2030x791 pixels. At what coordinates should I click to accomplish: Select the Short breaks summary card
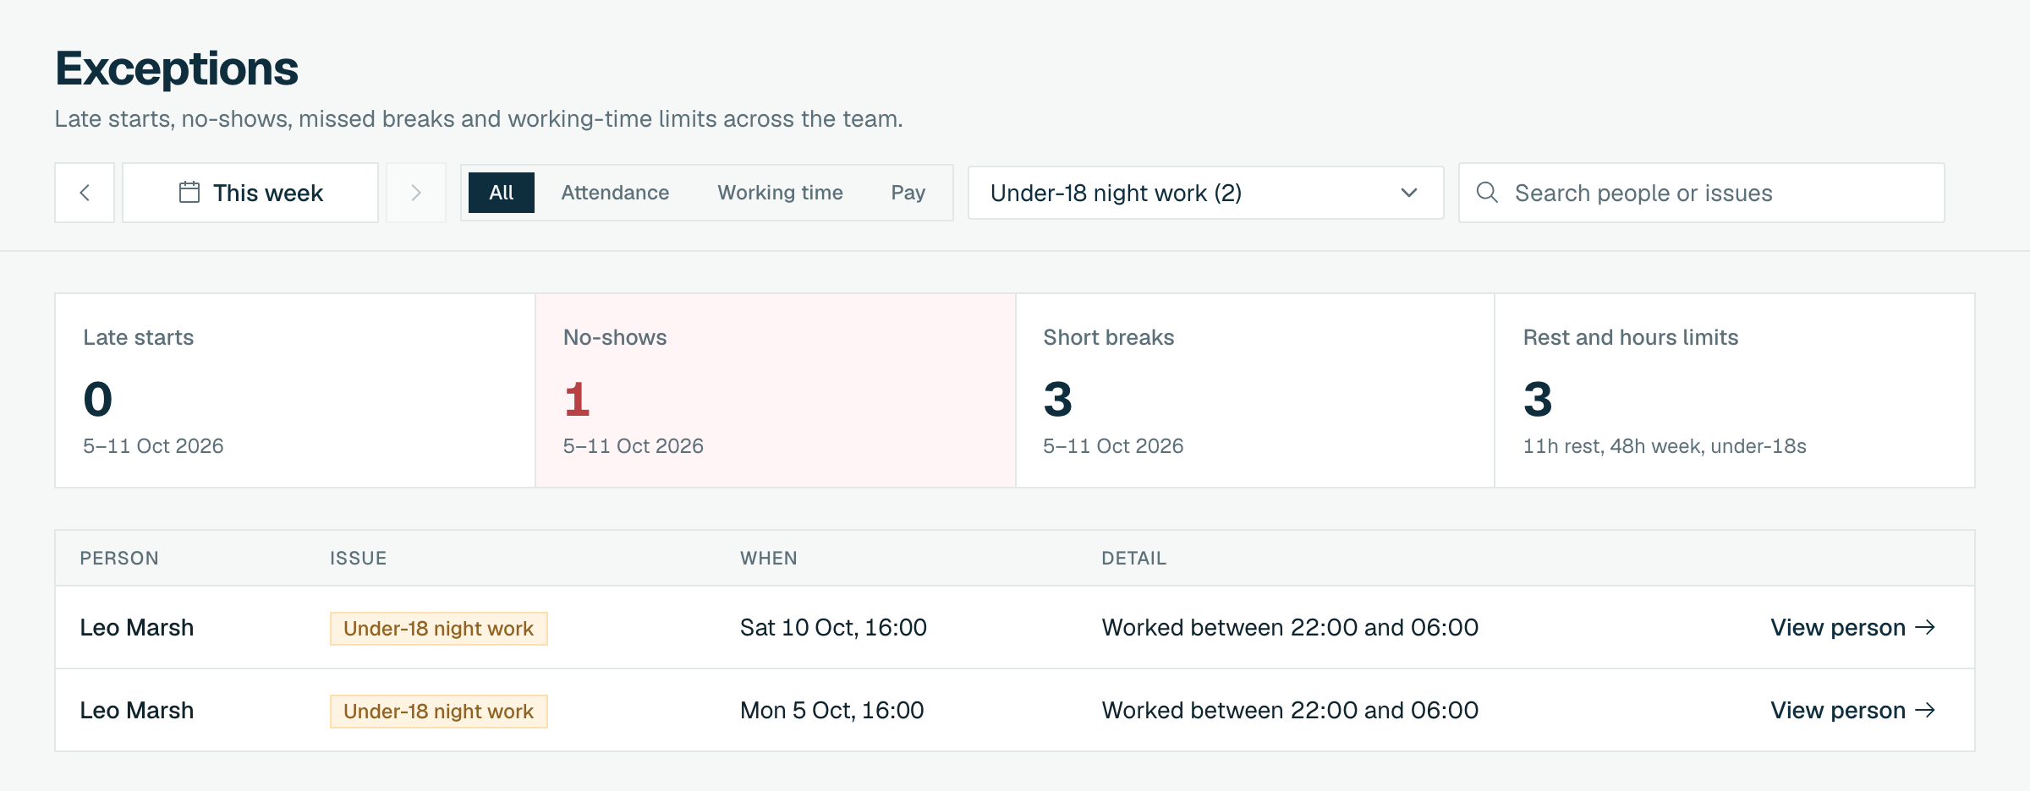[x=1255, y=390]
